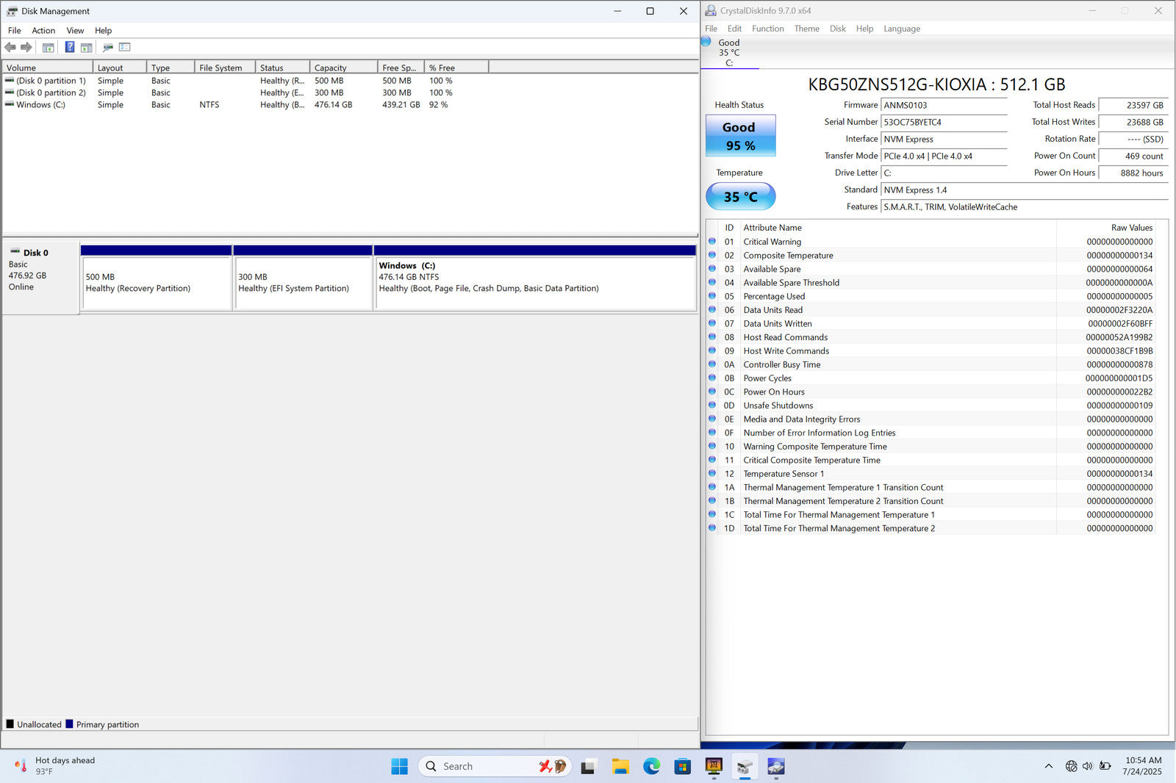Image resolution: width=1176 pixels, height=783 pixels.
Task: Click the Primary partition legend swatch
Action: coord(69,724)
